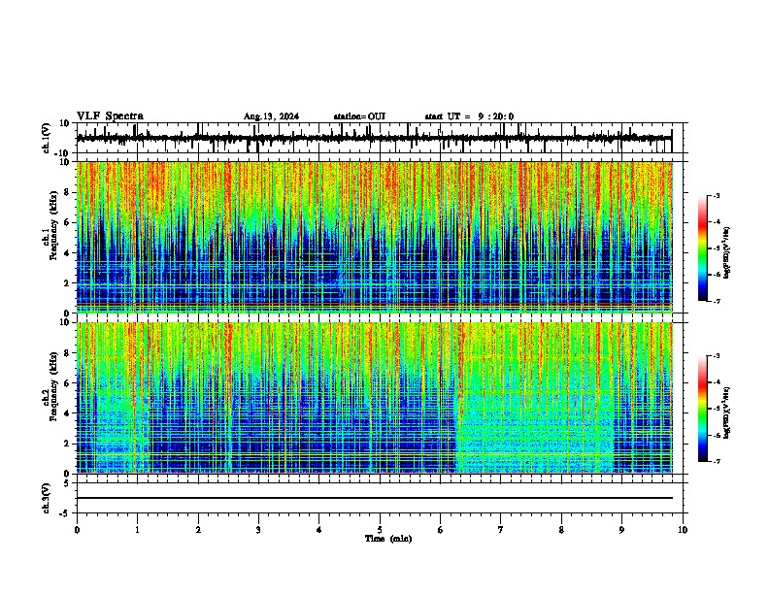
Task: Click the ch.2 "Frequency (kHz)" axis label
Action: pos(53,386)
